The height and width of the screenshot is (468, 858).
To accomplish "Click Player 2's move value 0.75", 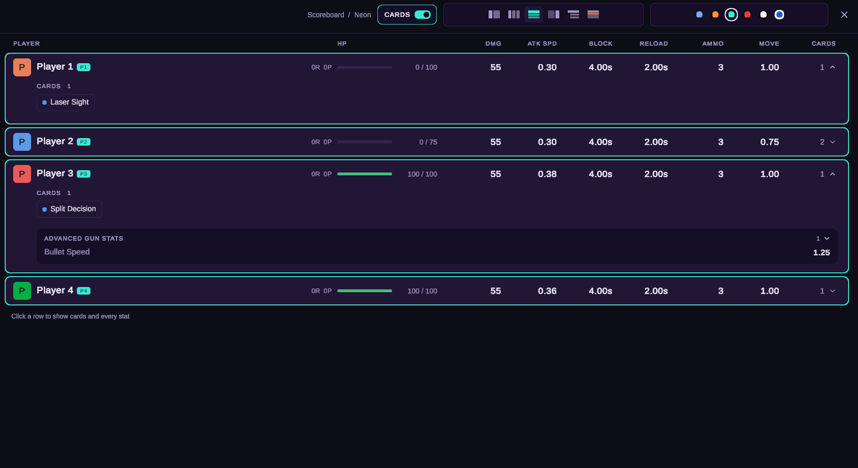I will point(769,142).
